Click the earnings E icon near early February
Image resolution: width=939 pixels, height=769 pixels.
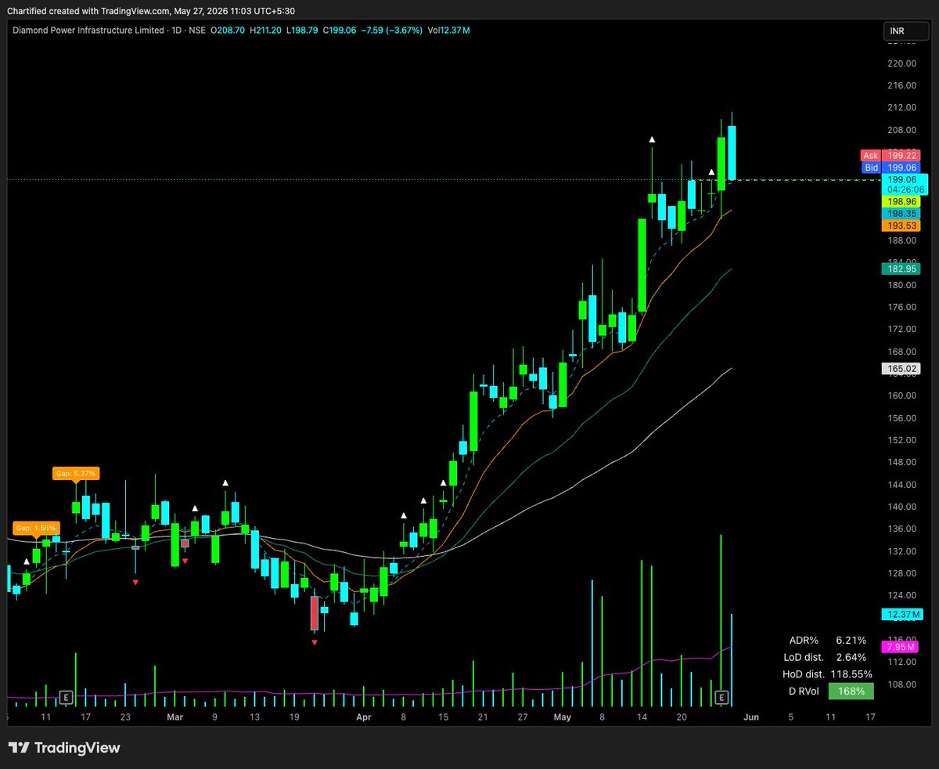[x=67, y=696]
